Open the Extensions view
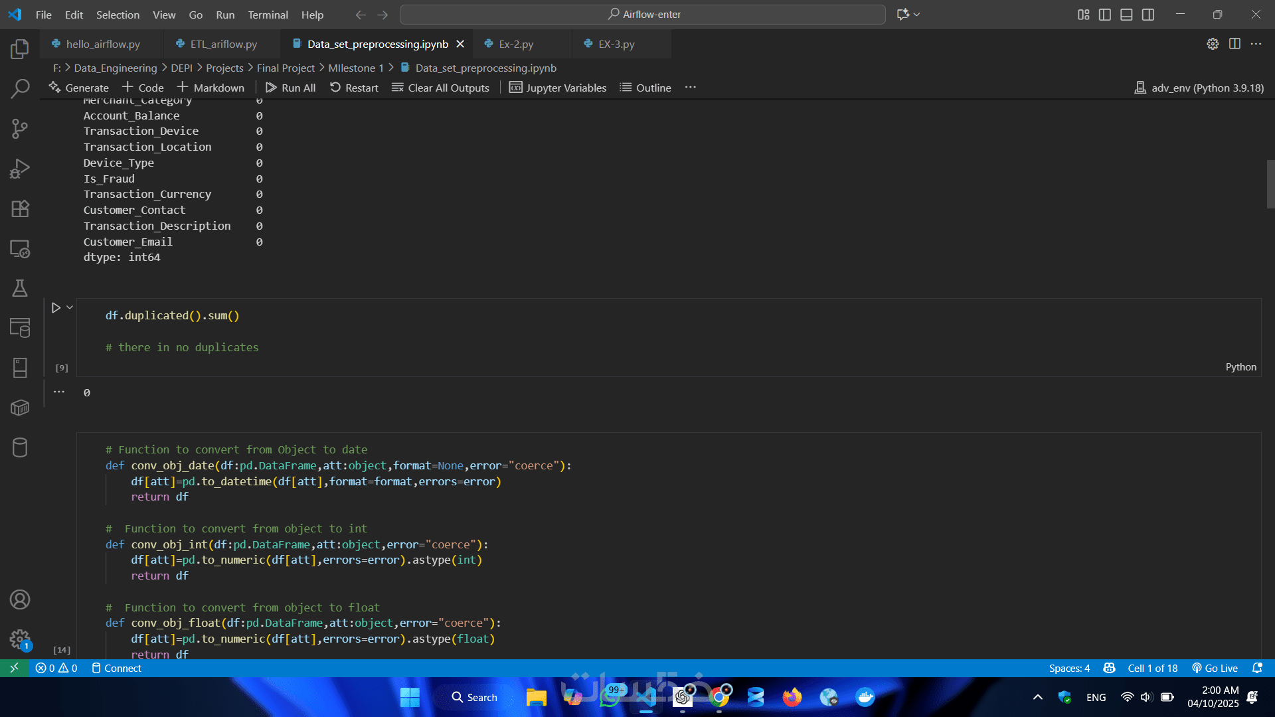The width and height of the screenshot is (1275, 717). tap(20, 208)
